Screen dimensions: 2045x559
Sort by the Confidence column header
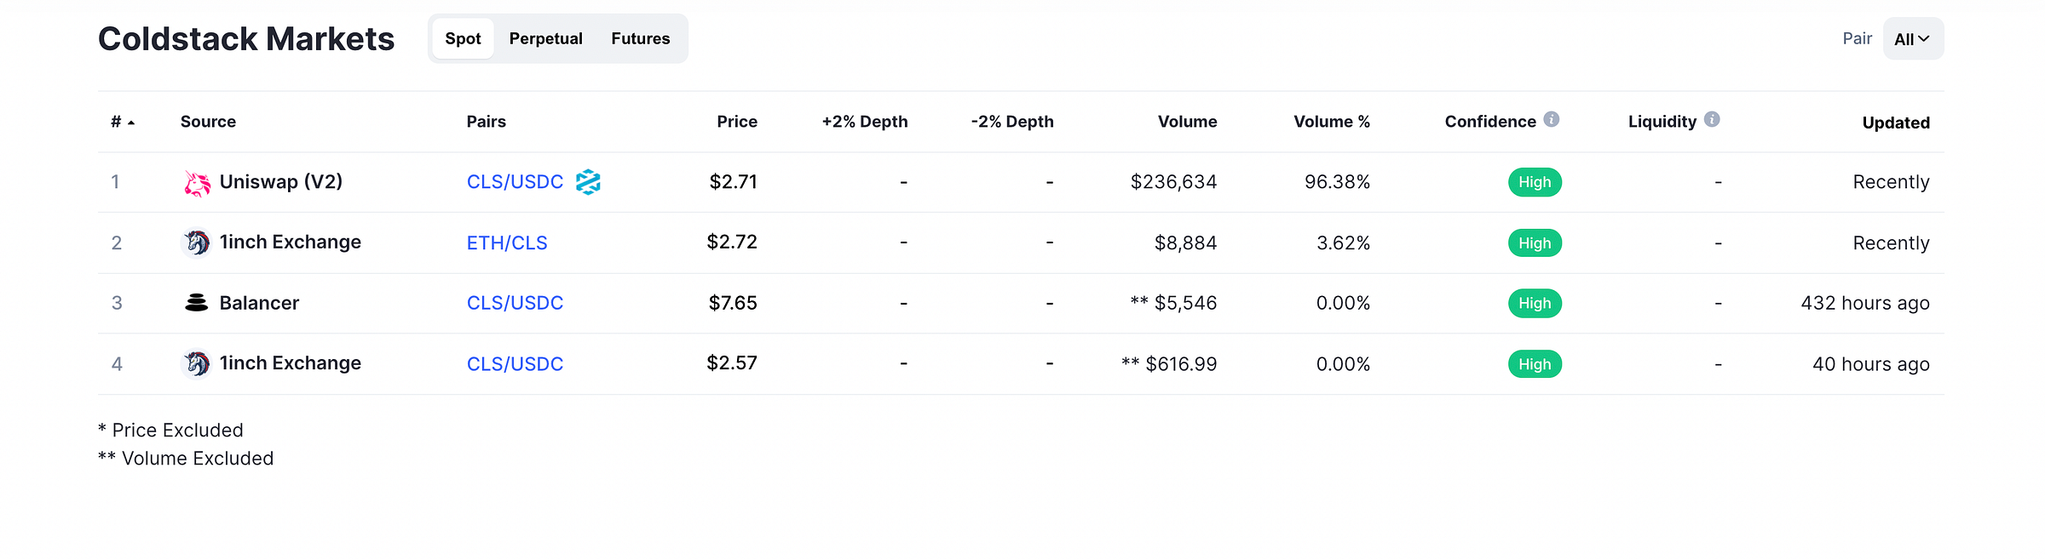tap(1490, 122)
